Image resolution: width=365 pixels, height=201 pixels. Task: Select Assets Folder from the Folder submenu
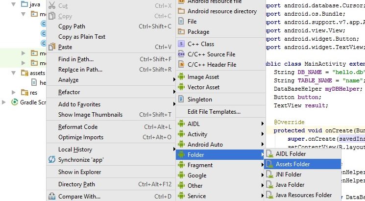(292, 164)
